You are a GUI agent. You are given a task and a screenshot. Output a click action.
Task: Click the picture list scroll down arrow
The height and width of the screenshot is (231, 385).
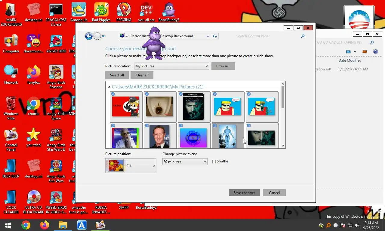[283, 146]
